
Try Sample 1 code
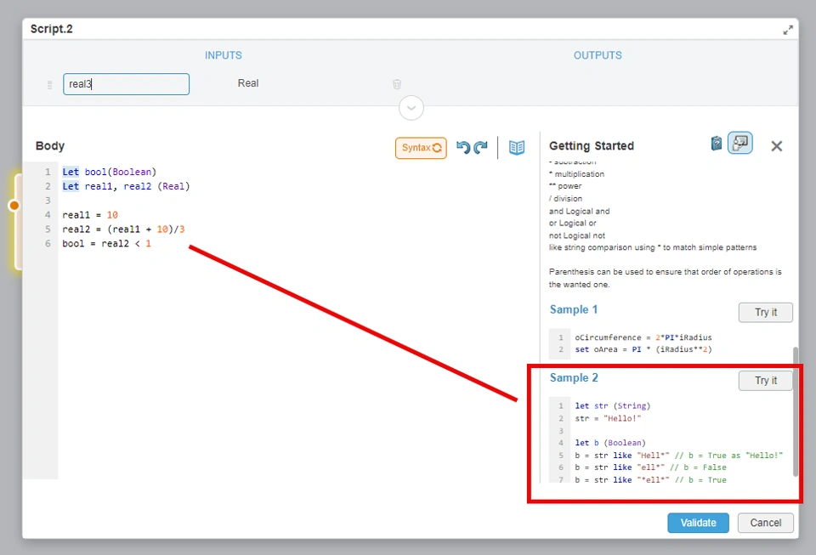coord(765,312)
